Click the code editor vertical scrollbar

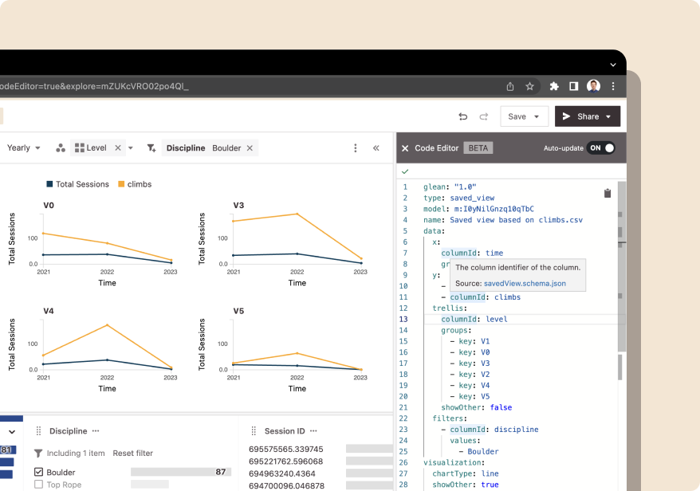point(621,266)
